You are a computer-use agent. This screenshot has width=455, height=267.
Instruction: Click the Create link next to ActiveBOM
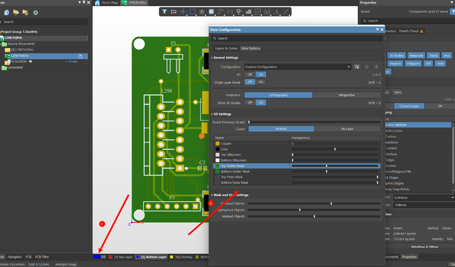click(x=72, y=61)
